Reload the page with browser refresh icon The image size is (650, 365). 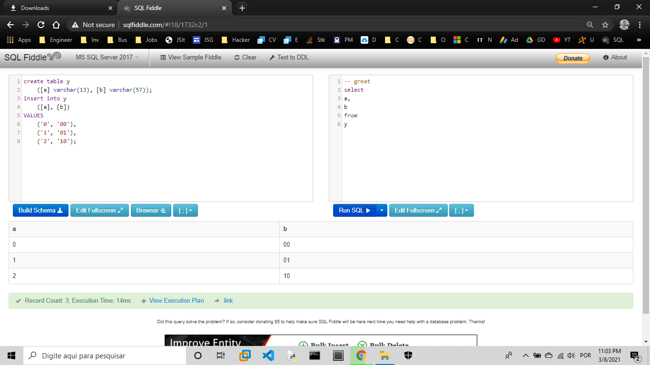pos(41,25)
